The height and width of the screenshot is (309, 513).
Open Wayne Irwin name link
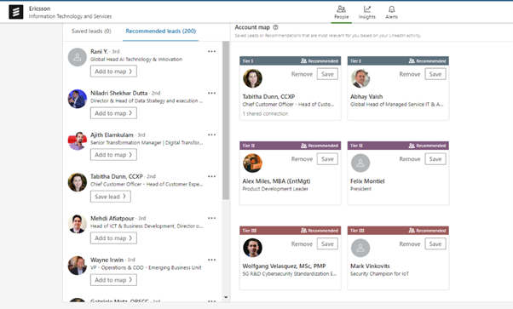107,260
